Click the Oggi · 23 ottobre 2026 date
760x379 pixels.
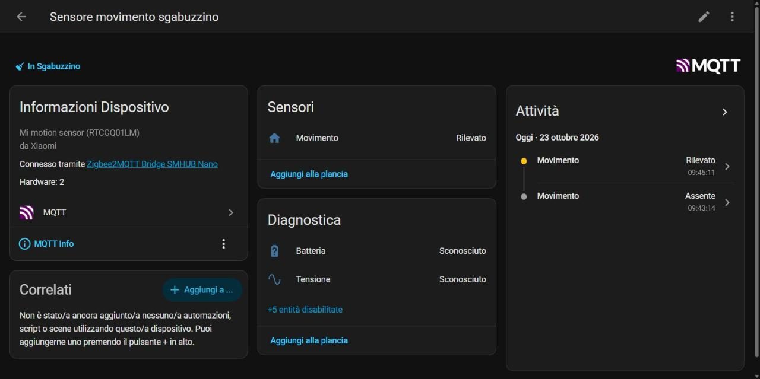558,138
